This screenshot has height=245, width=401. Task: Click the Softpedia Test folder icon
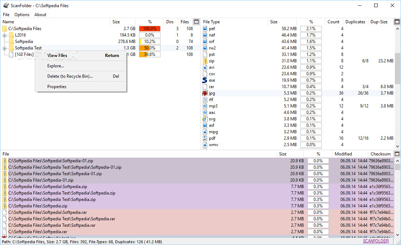click(11, 48)
